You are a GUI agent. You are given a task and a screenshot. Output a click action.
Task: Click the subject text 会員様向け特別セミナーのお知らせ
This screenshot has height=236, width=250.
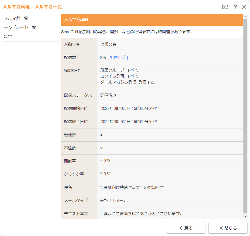pos(132,187)
